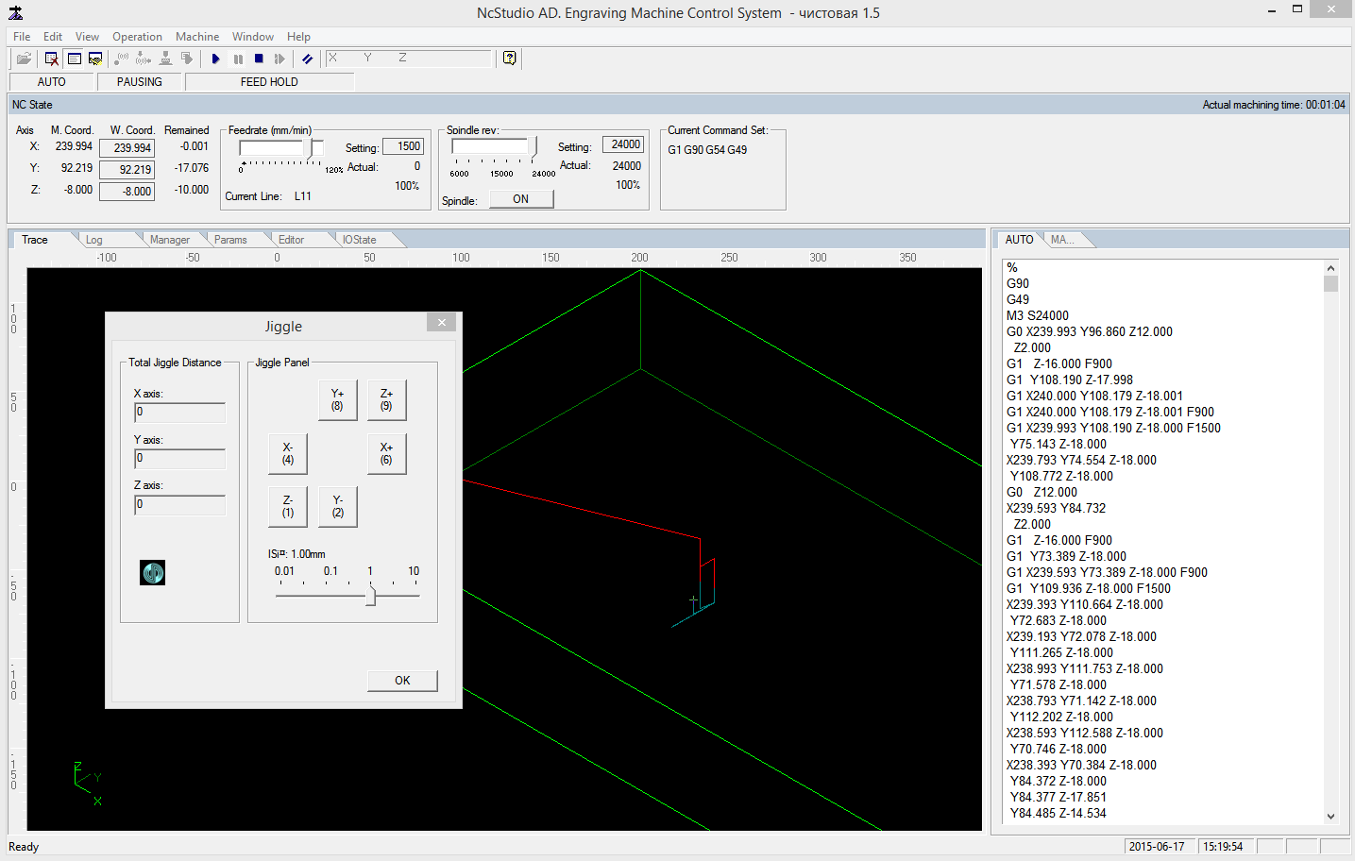
Task: Click the Pause toolbar icon
Action: coord(238,59)
